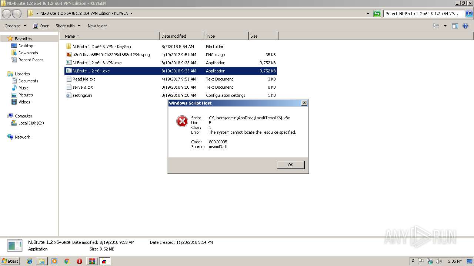Viewport: 474px width, 266px height.
Task: Select the Local Disk (C:) tree item
Action: coord(31,123)
